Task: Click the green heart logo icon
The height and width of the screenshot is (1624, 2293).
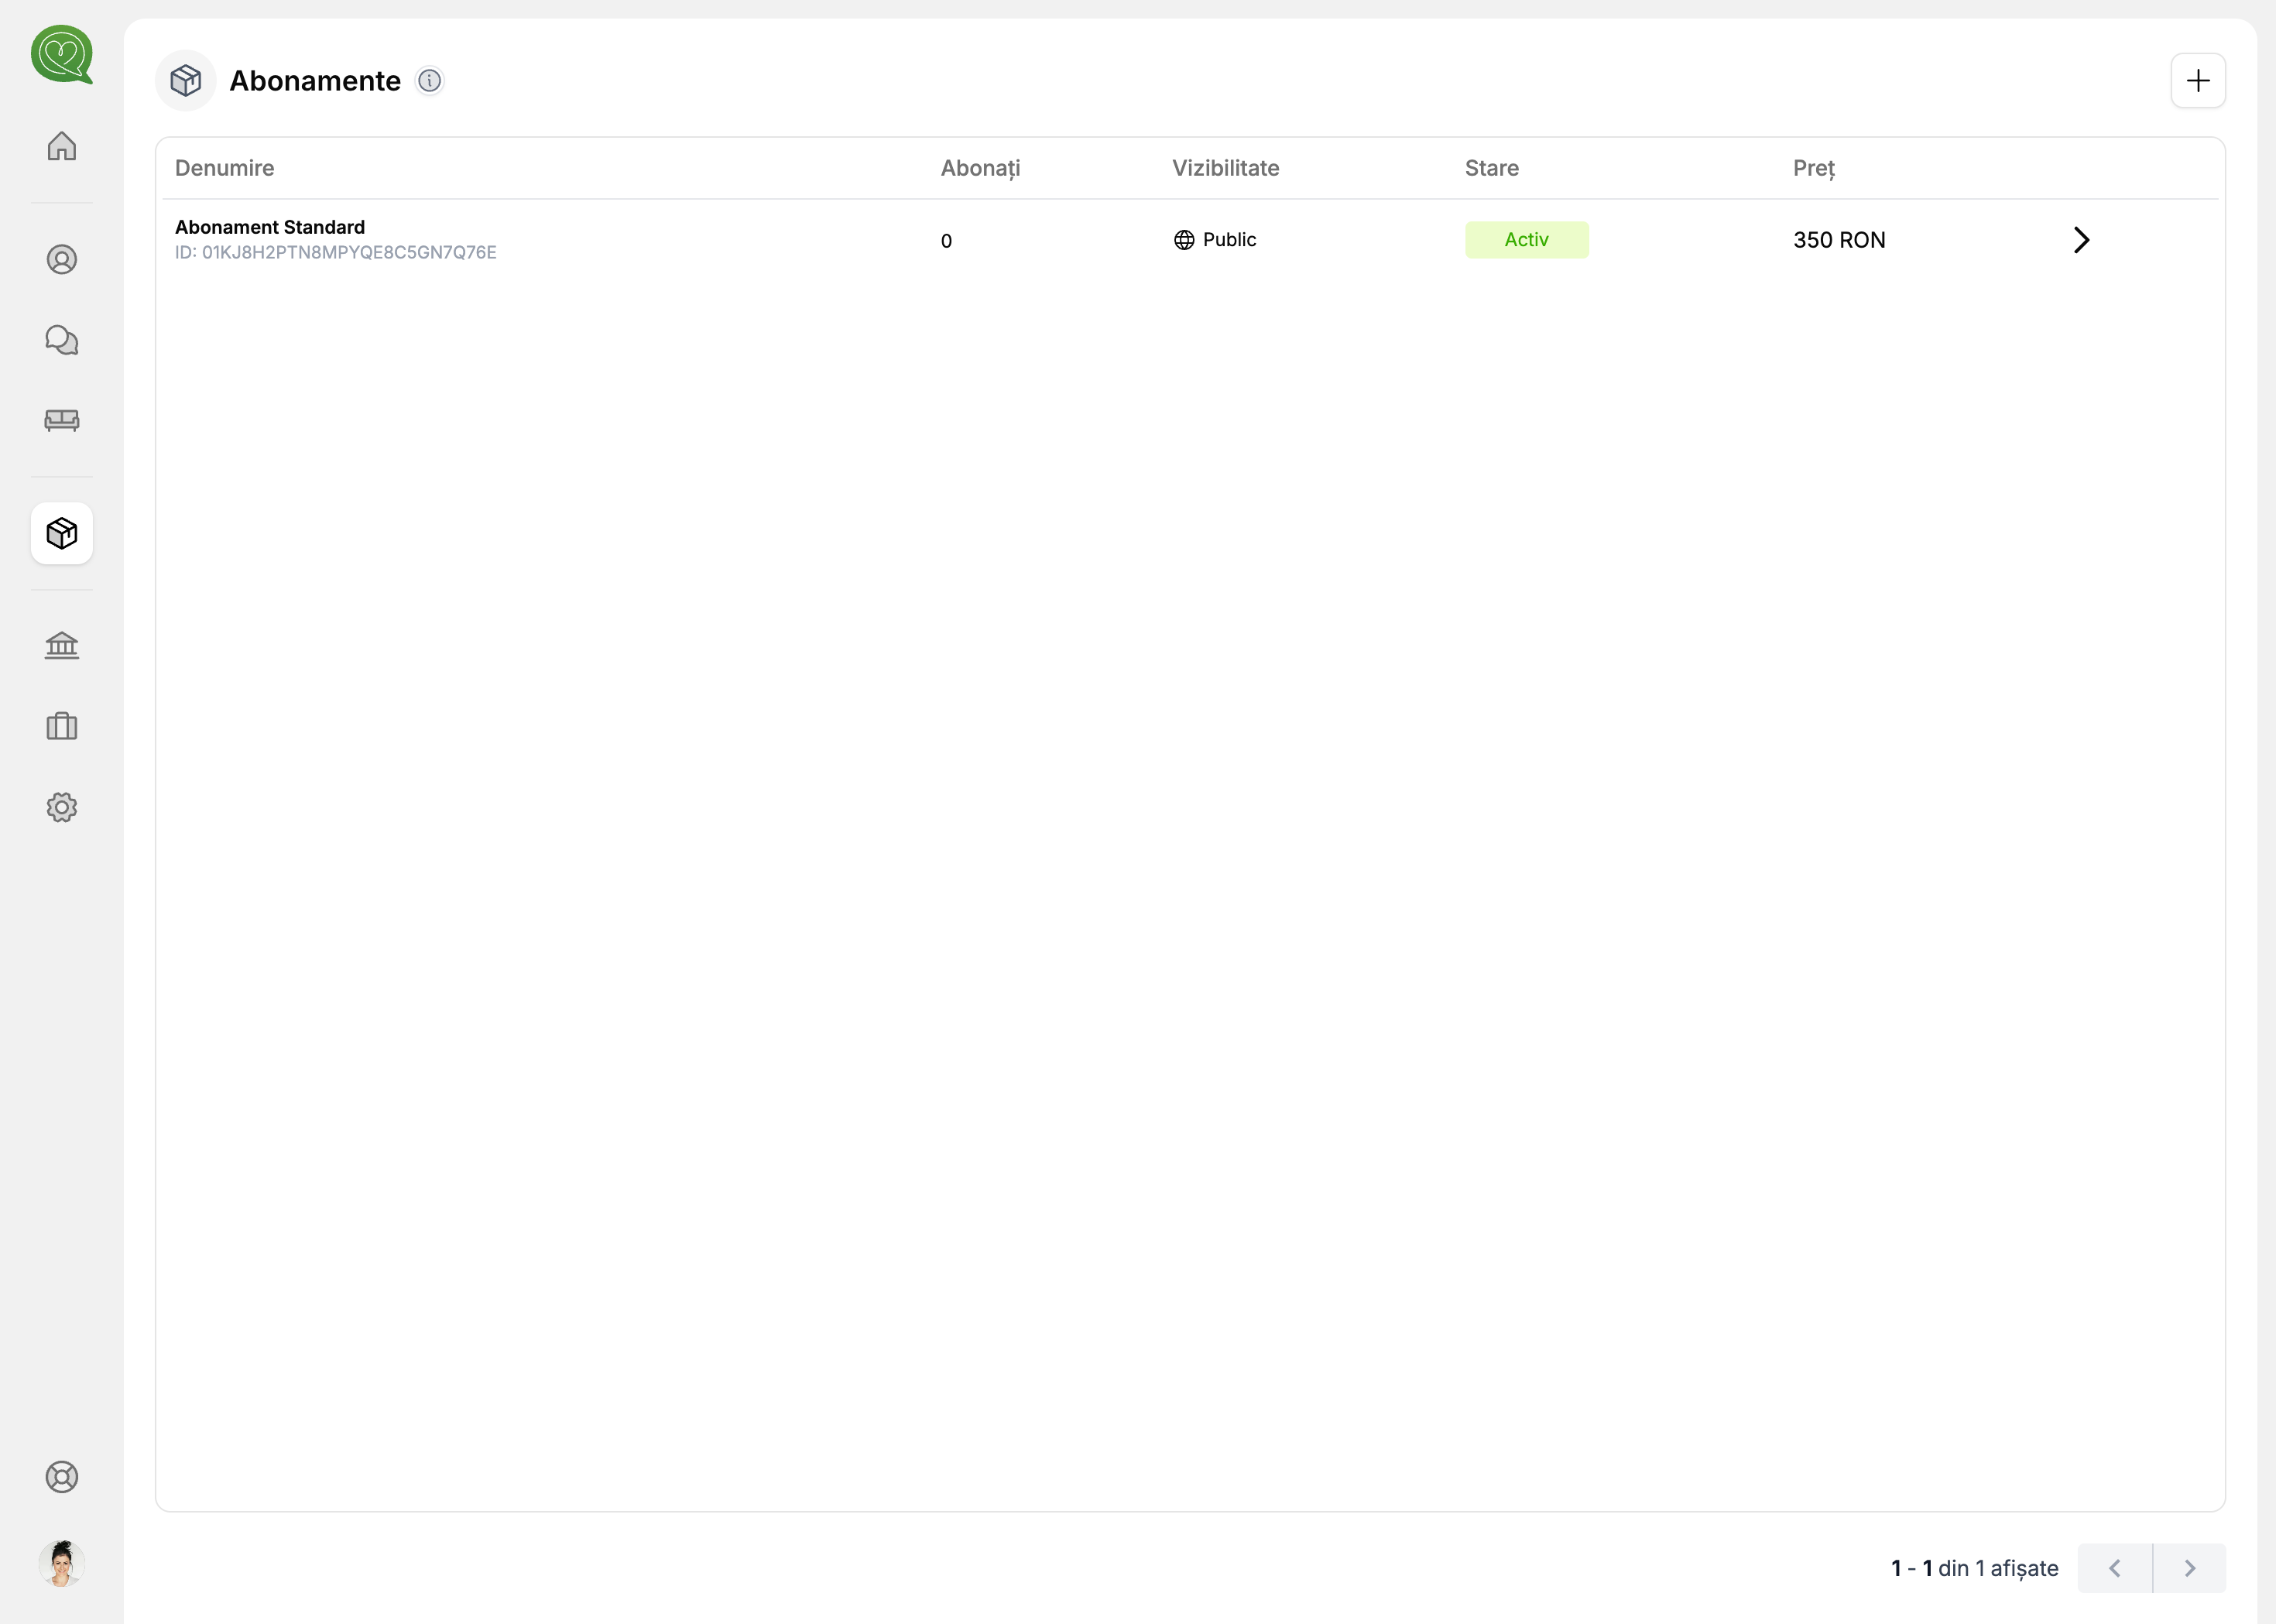Action: 62,54
